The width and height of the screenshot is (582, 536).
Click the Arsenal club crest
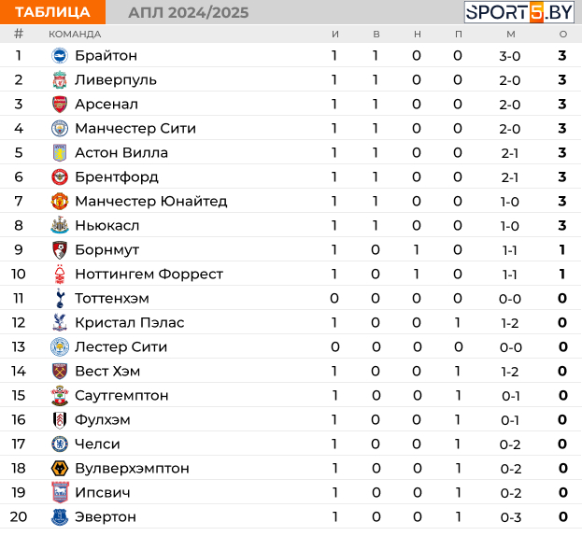60,105
